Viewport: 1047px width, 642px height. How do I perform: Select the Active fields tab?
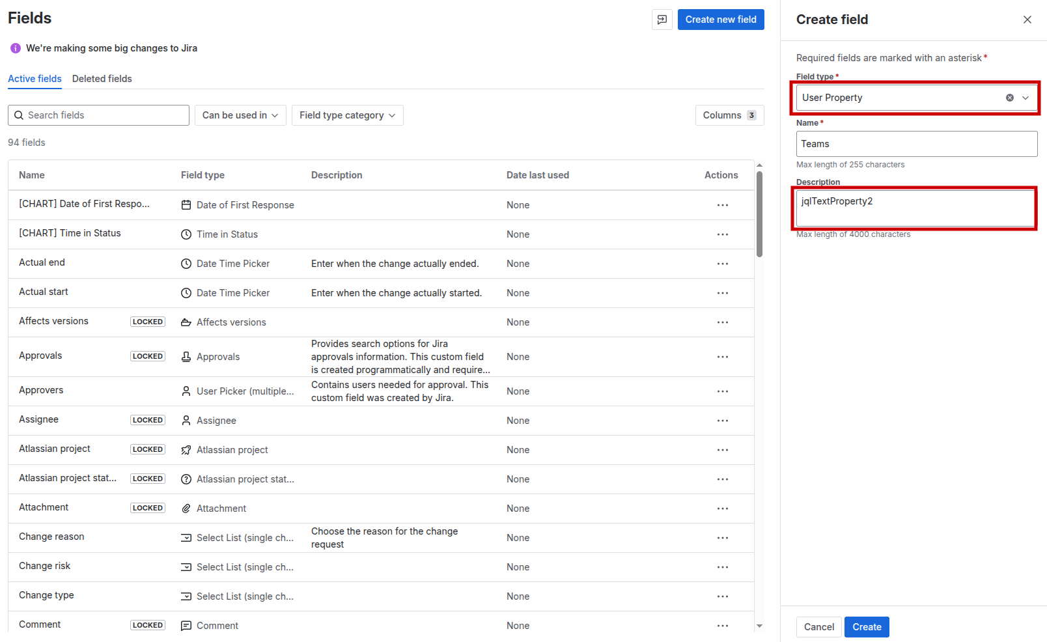click(35, 79)
